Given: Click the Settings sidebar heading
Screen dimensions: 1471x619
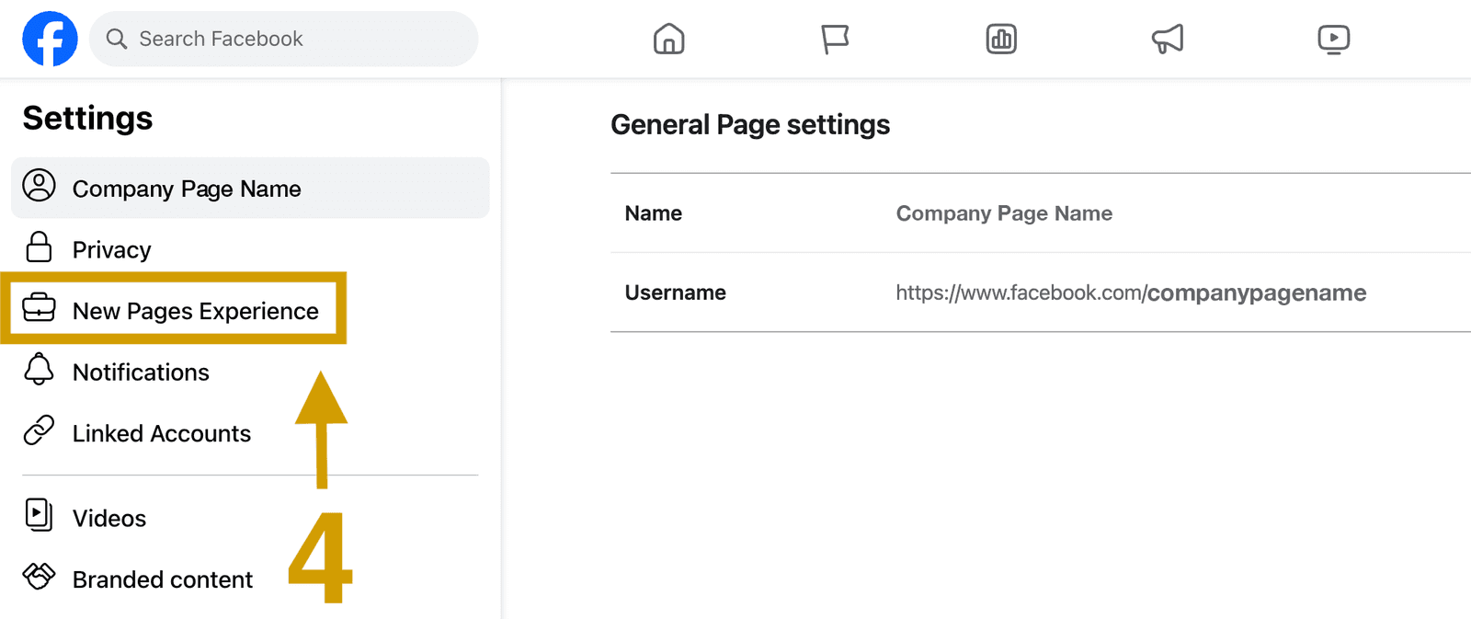Looking at the screenshot, I should pyautogui.click(x=87, y=118).
